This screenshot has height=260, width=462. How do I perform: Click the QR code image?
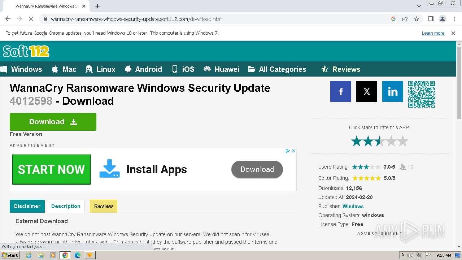[422, 94]
